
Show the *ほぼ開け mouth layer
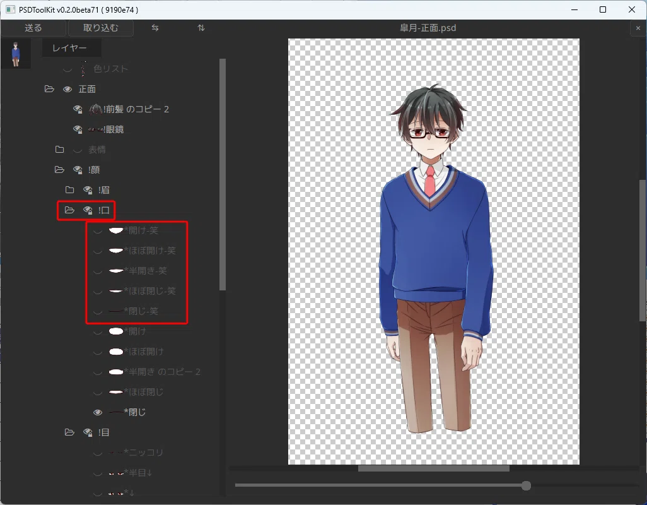[97, 352]
